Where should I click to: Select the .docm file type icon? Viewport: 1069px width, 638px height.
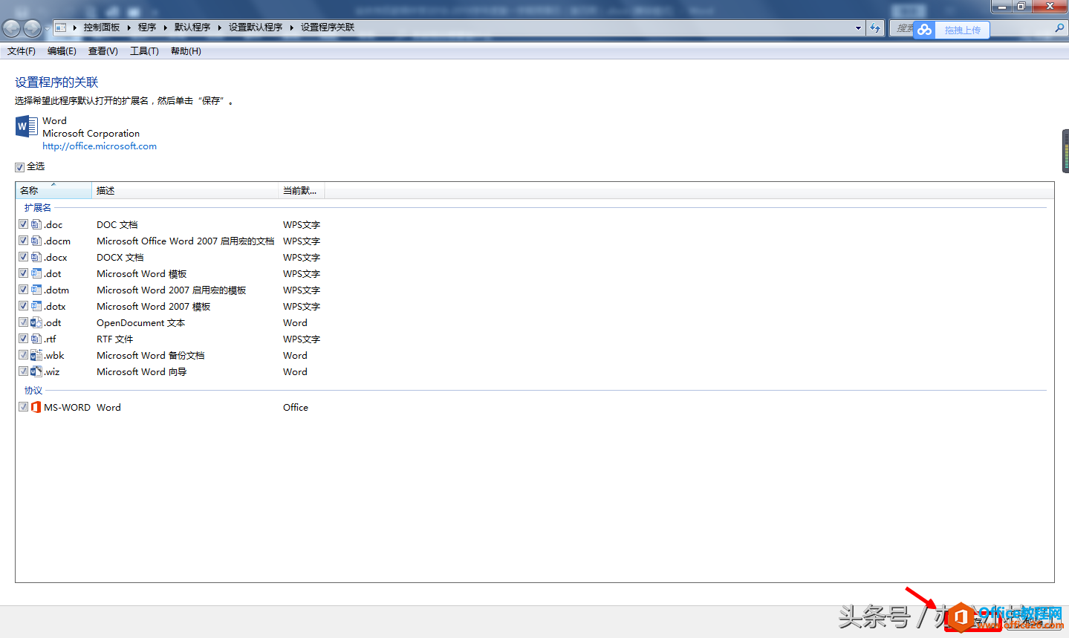click(36, 241)
